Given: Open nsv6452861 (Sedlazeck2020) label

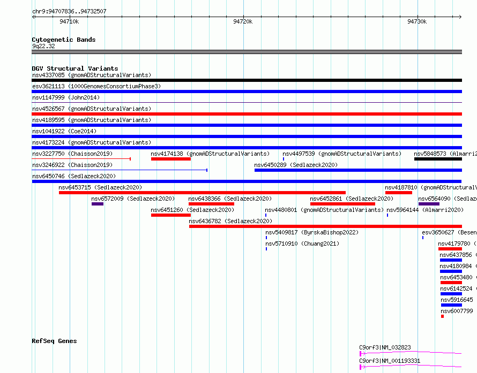Looking at the screenshot, I should pyautogui.click(x=352, y=199).
